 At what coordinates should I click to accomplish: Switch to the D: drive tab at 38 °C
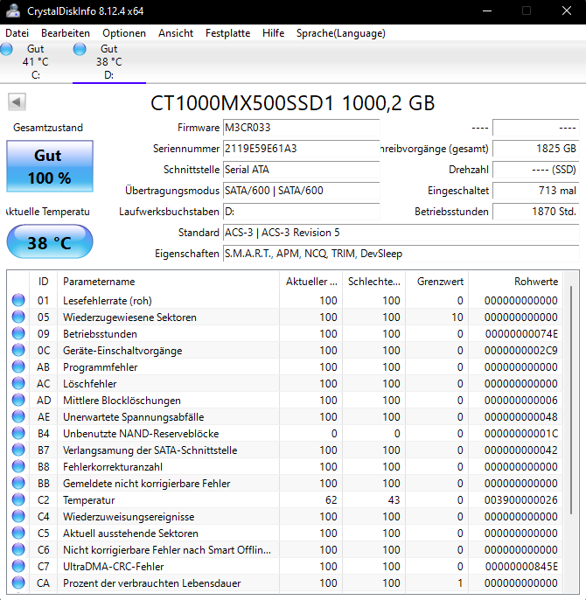[x=109, y=61]
